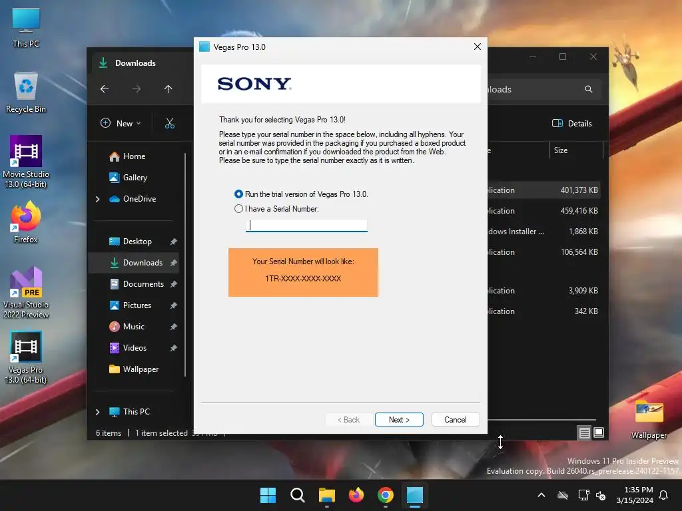Image resolution: width=682 pixels, height=511 pixels.
Task: Select the 342 KB file row
Action: point(543,311)
